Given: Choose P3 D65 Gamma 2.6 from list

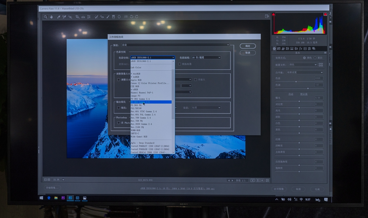Looking at the screenshot, I should 151,102.
